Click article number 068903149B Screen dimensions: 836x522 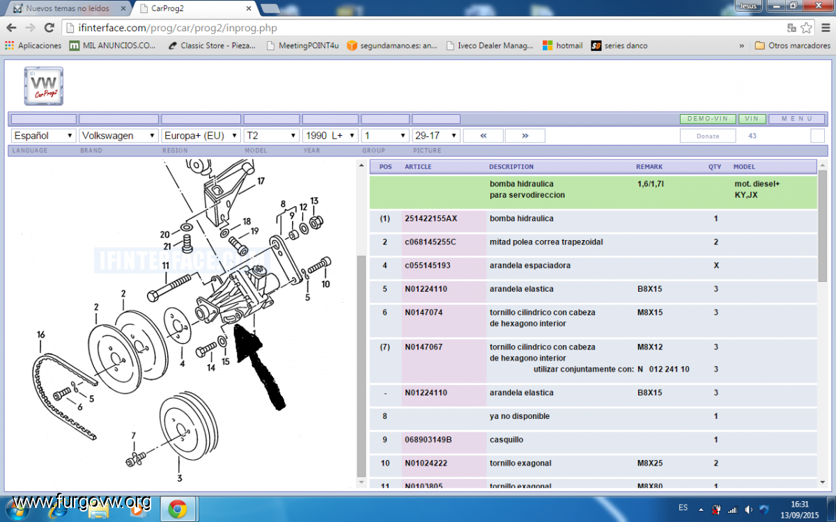pos(428,440)
